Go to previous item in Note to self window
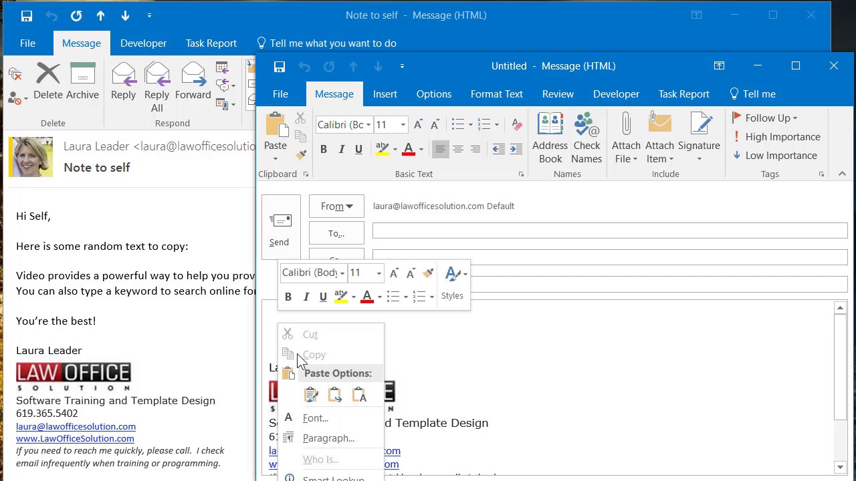 click(100, 15)
